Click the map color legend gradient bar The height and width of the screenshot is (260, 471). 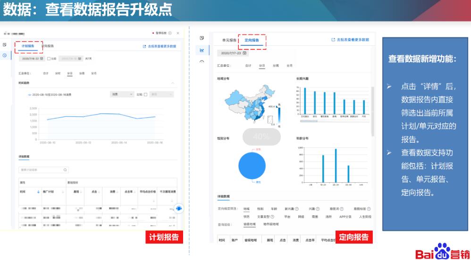[279, 114]
